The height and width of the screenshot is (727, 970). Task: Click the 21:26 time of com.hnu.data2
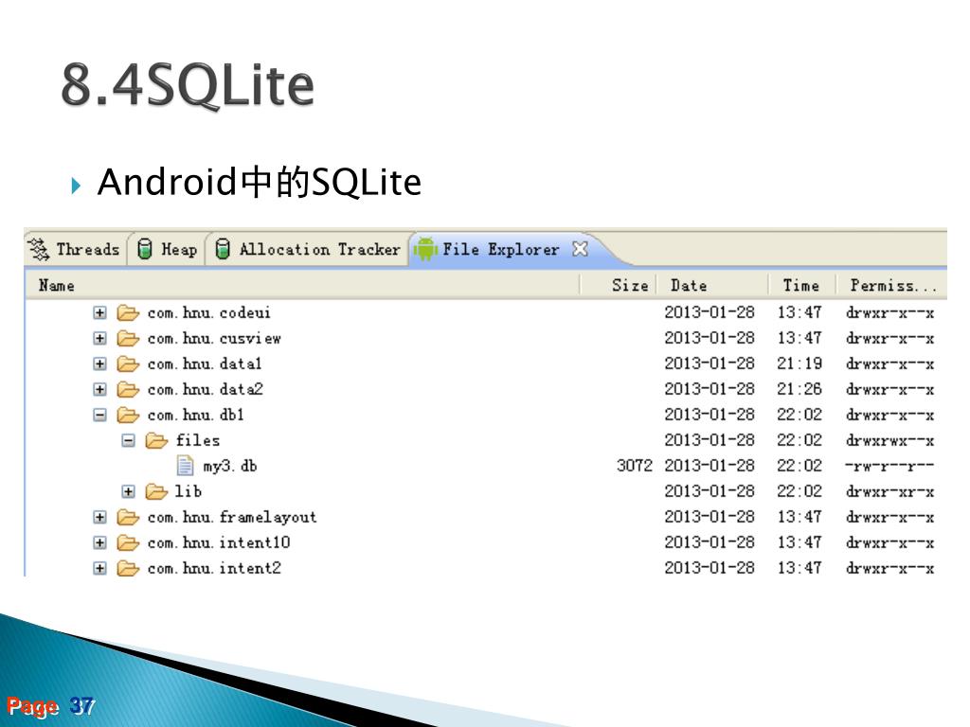(x=799, y=389)
